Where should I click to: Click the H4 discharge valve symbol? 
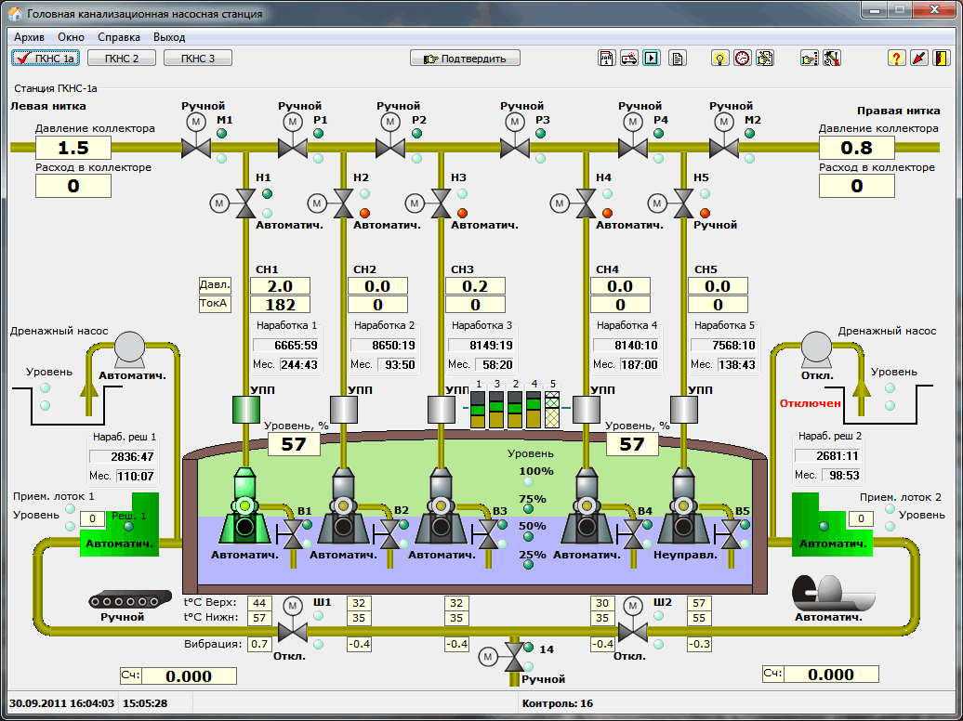(586, 203)
